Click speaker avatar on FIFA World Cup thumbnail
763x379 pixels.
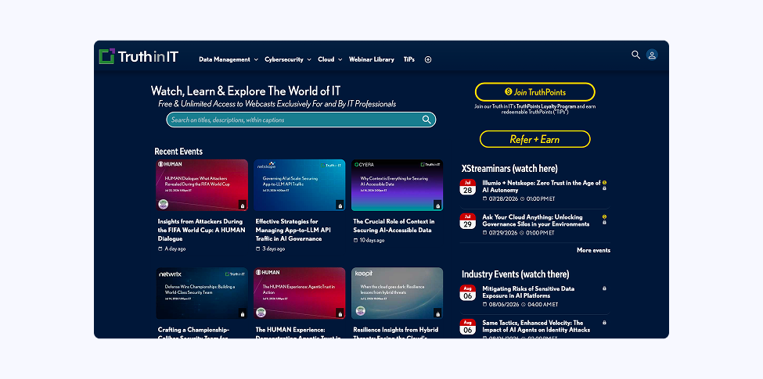click(164, 204)
